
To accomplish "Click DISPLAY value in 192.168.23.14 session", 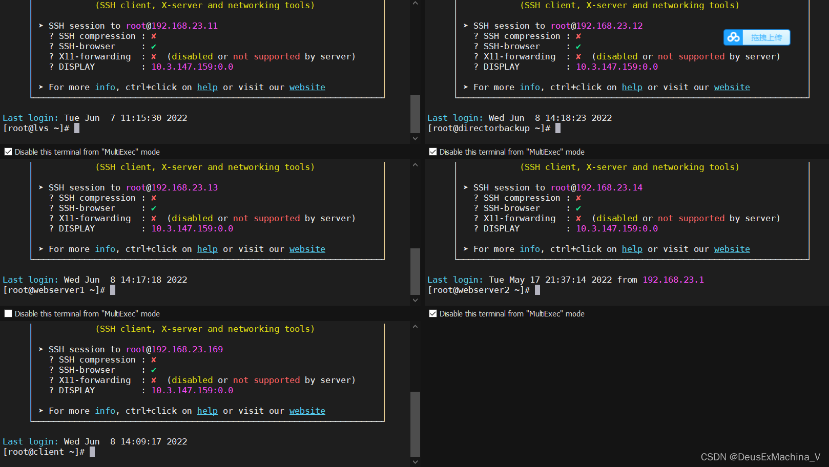I will coord(617,228).
